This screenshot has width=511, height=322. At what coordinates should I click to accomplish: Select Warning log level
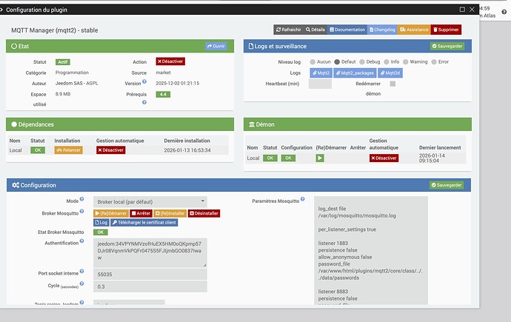(405, 62)
